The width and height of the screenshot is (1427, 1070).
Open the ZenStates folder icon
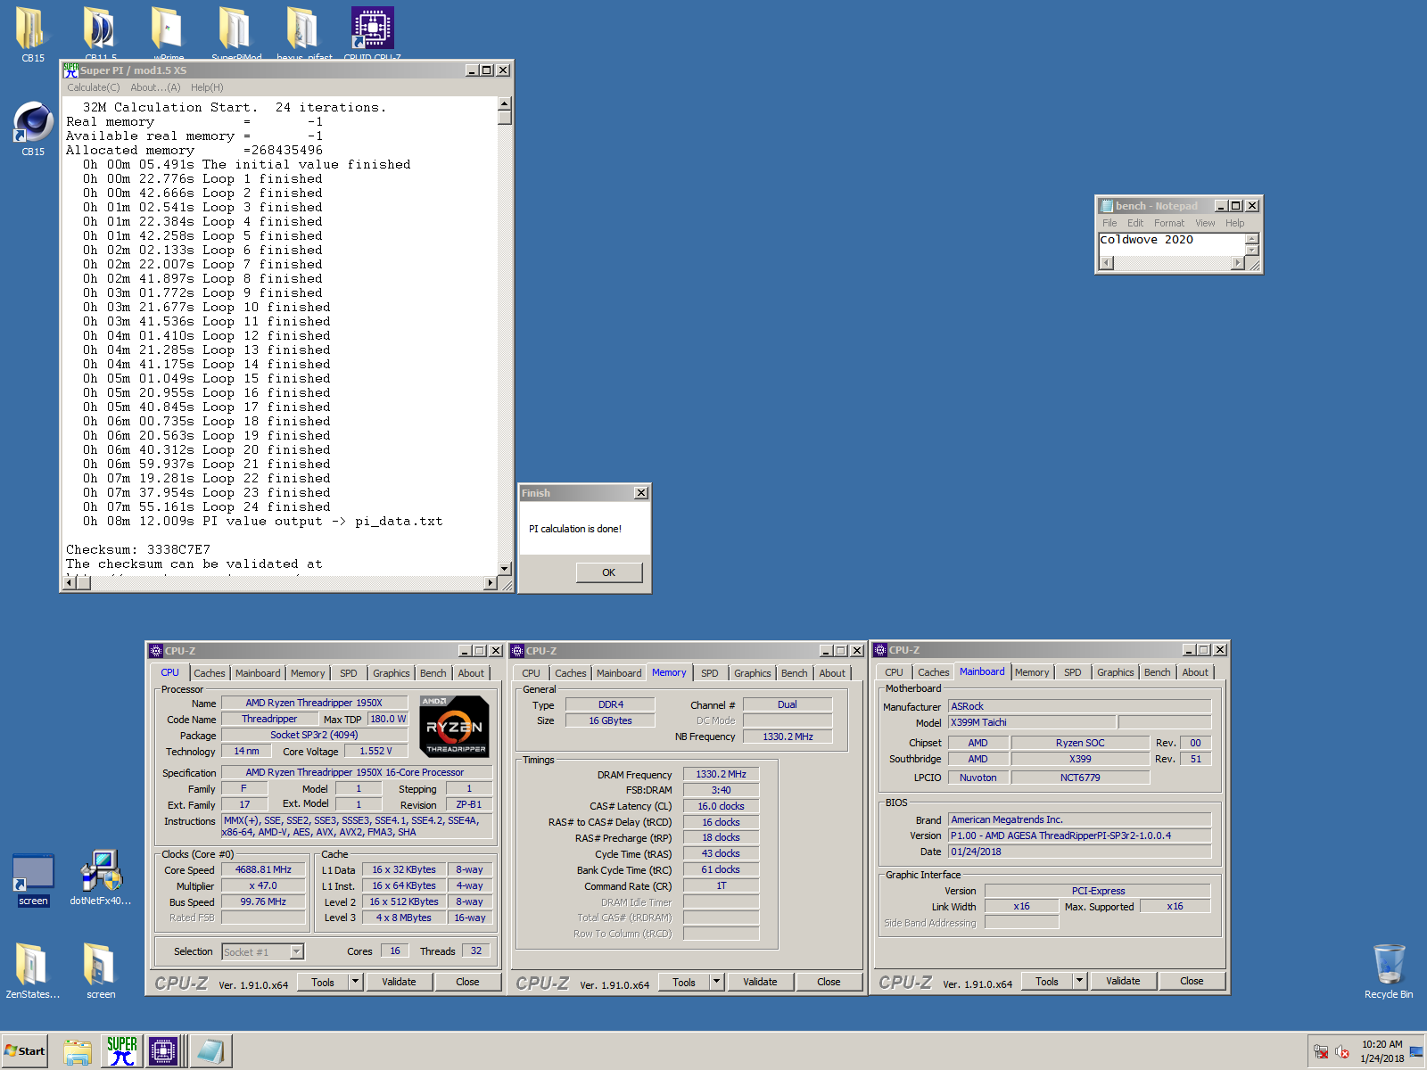coord(32,972)
